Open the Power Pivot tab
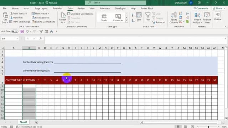 (x=147, y=9)
